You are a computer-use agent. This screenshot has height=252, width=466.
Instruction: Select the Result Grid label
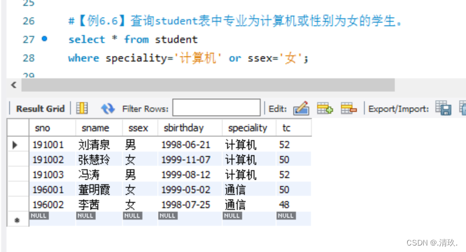(x=40, y=108)
